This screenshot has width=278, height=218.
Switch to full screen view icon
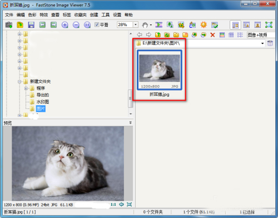point(269,24)
